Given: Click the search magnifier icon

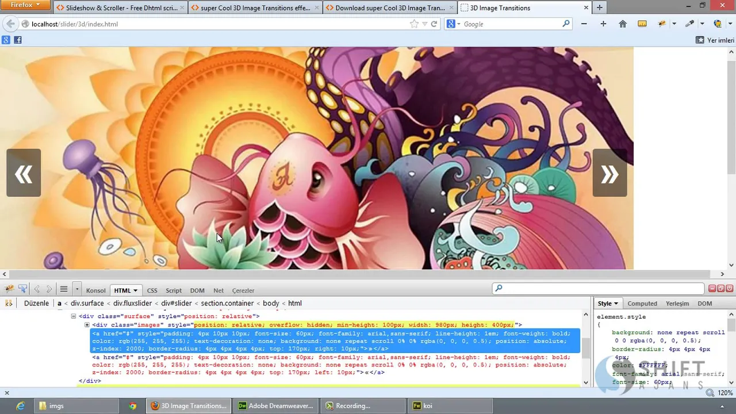Looking at the screenshot, I should (566, 24).
